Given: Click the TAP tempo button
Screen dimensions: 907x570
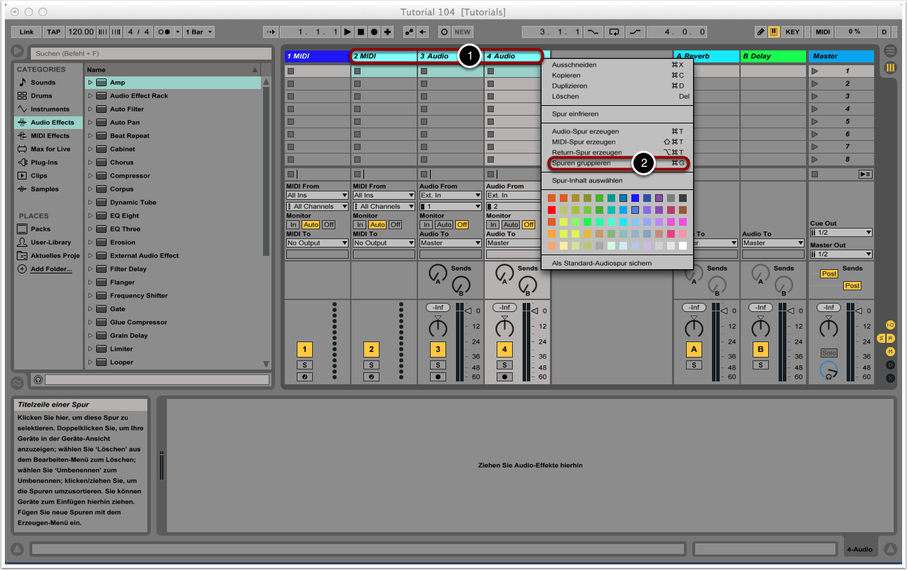Looking at the screenshot, I should pos(54,32).
